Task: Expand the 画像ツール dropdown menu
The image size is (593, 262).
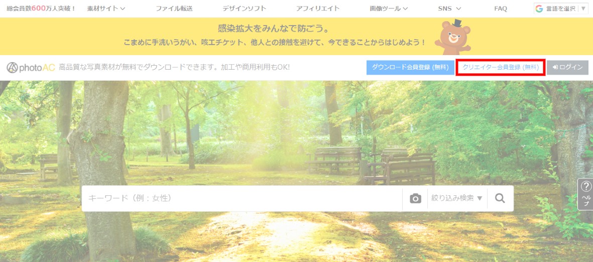Action: point(389,9)
